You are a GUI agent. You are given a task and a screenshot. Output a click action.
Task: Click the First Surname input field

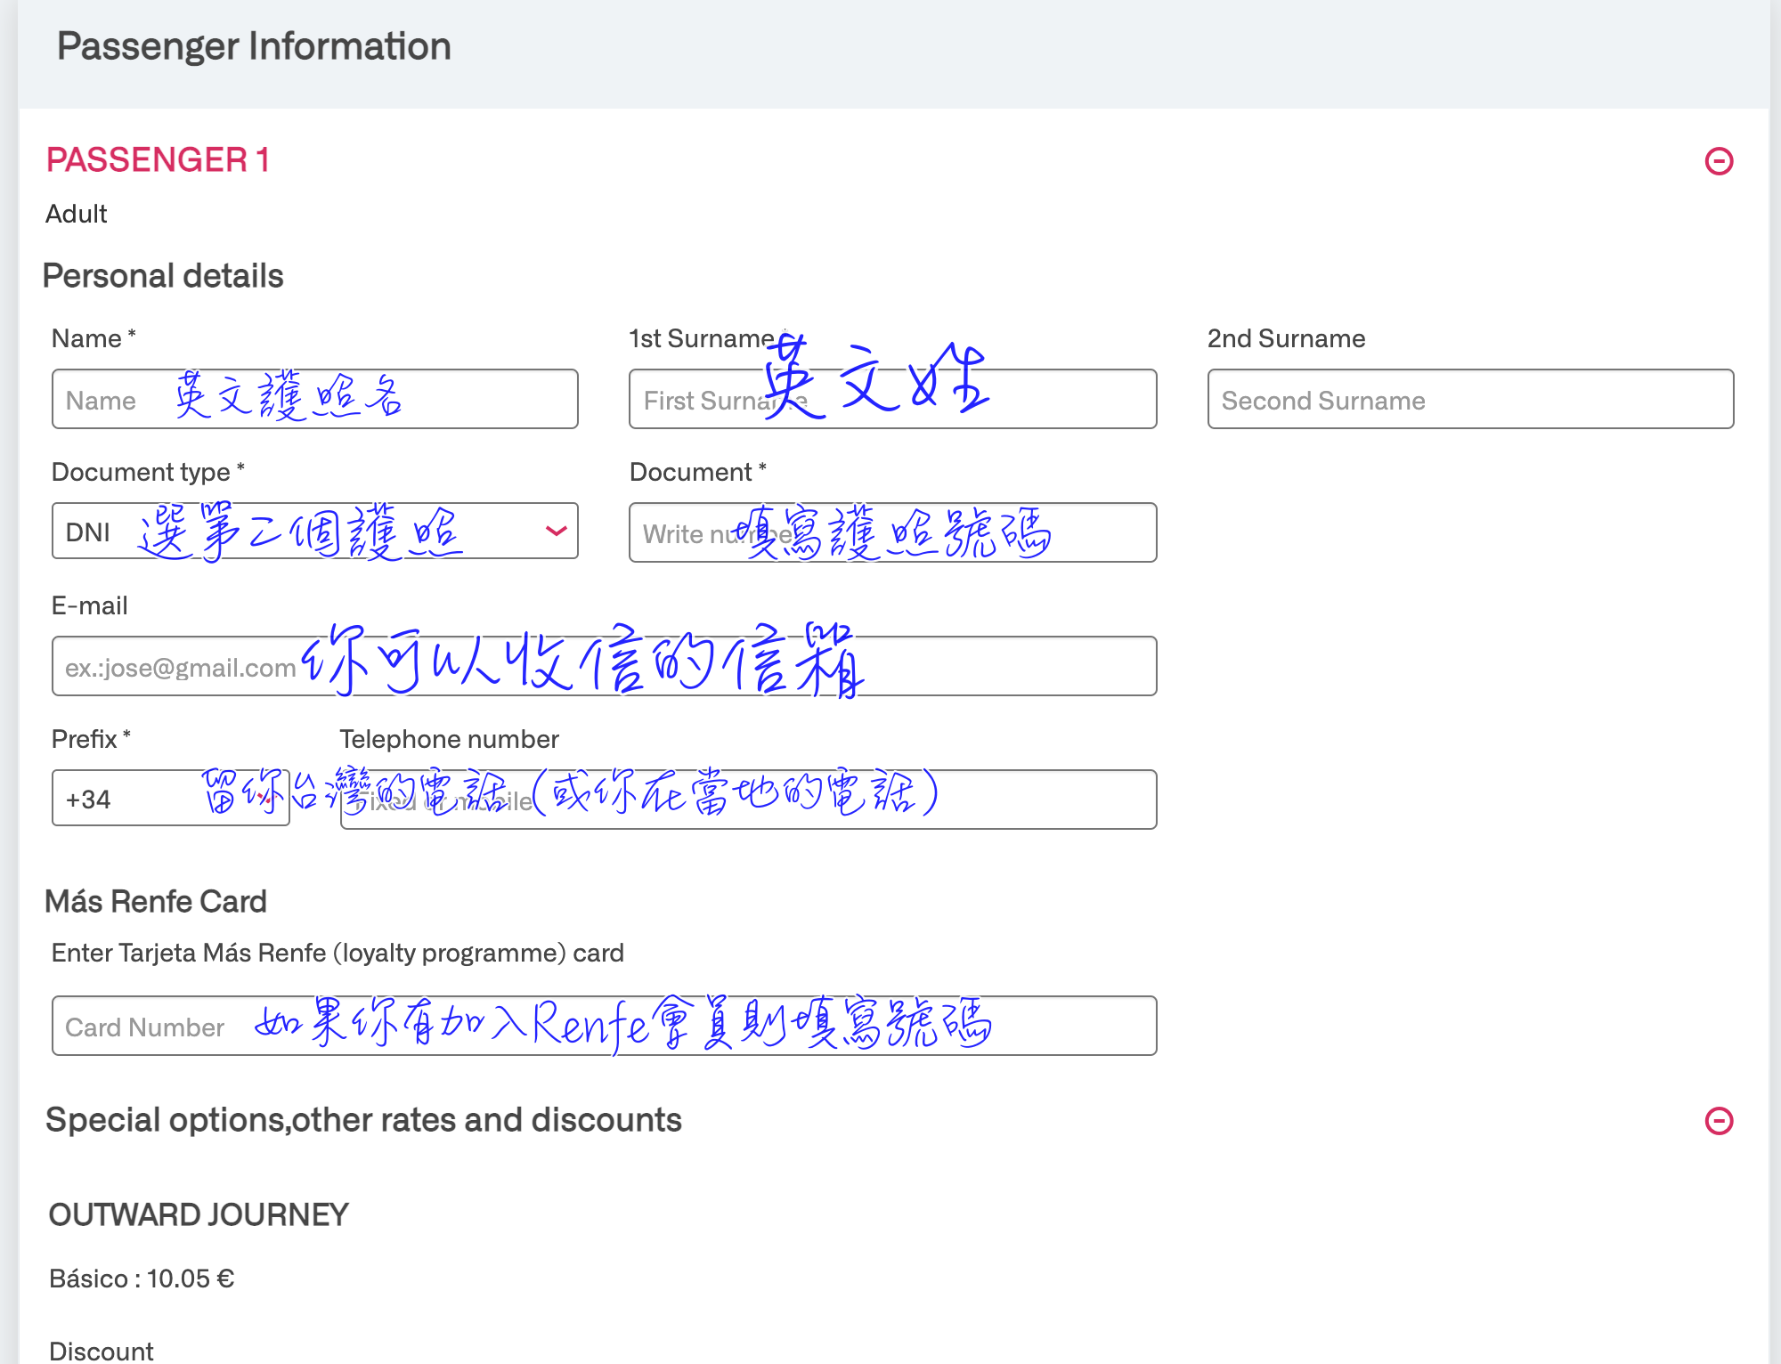click(892, 399)
